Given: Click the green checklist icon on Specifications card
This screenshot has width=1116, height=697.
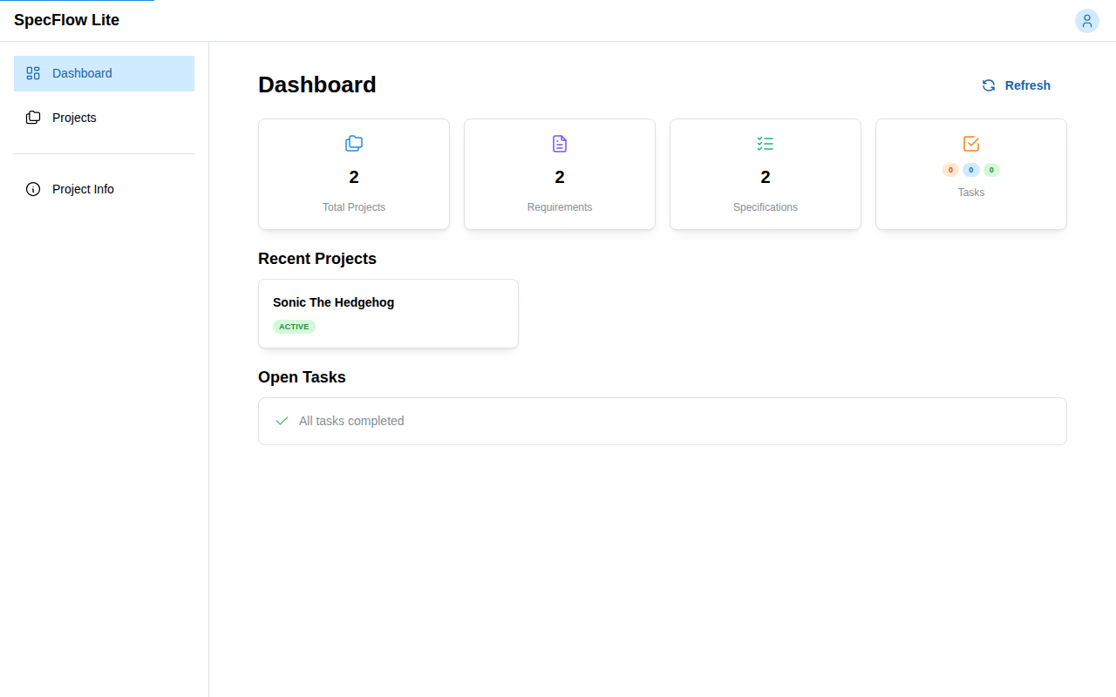Looking at the screenshot, I should tap(766, 144).
